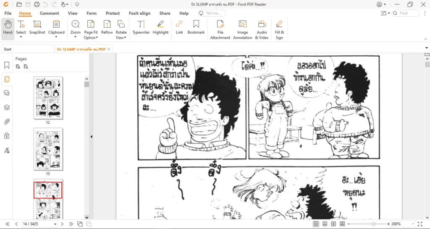Insert a Link
This screenshot has width=430, height=229.
tap(179, 27)
